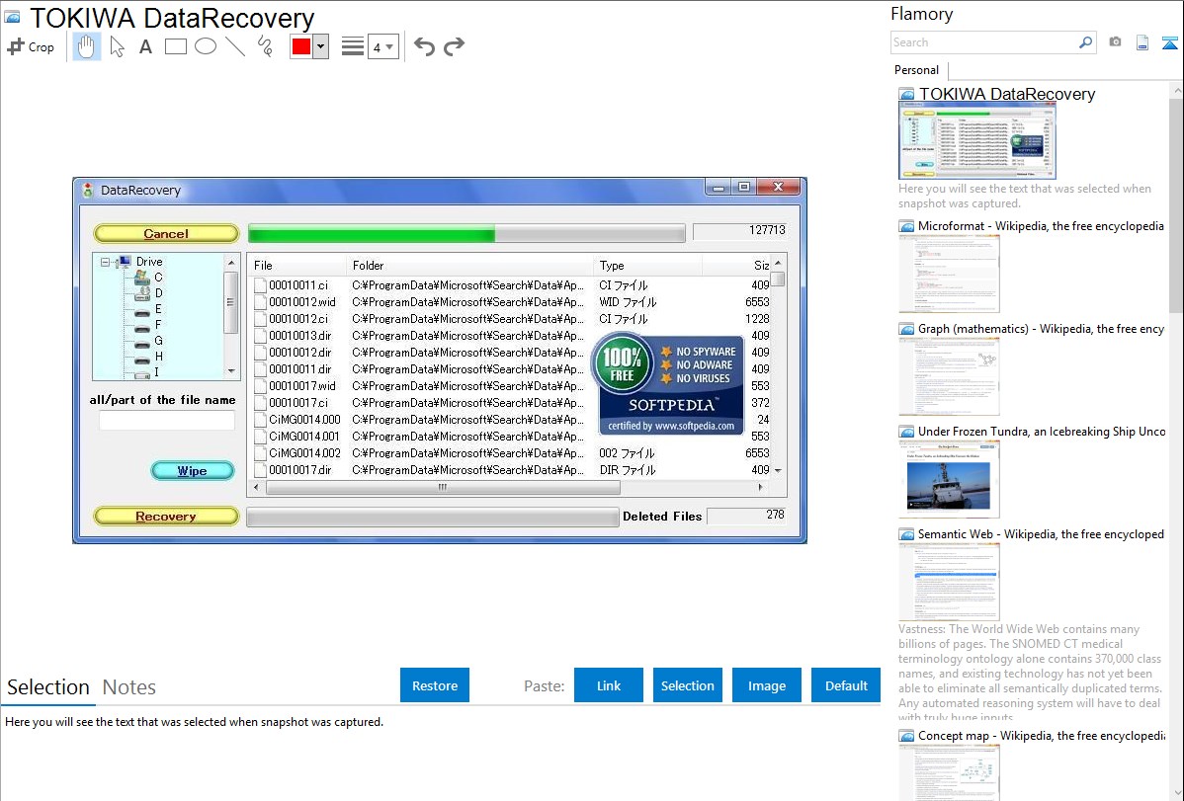Image resolution: width=1184 pixels, height=801 pixels.
Task: Sort by the Type column header
Action: pyautogui.click(x=648, y=266)
